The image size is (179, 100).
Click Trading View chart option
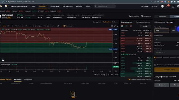coord(107,22)
